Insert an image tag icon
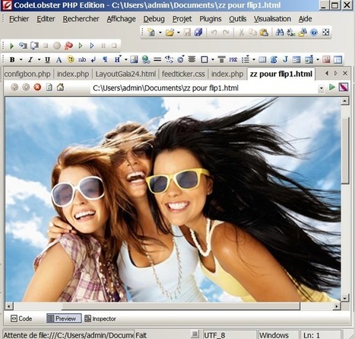Viewport: 355px width, 339px height. pos(134,59)
